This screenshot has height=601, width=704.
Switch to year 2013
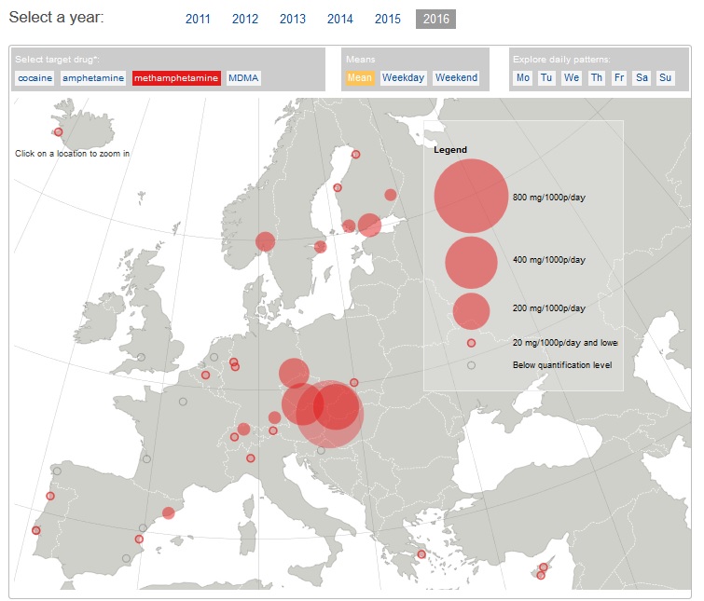pos(292,19)
